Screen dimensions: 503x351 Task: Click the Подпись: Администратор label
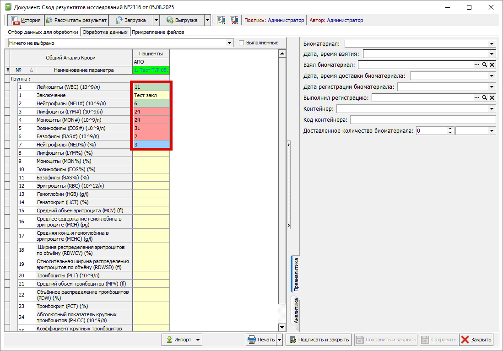tap(274, 20)
